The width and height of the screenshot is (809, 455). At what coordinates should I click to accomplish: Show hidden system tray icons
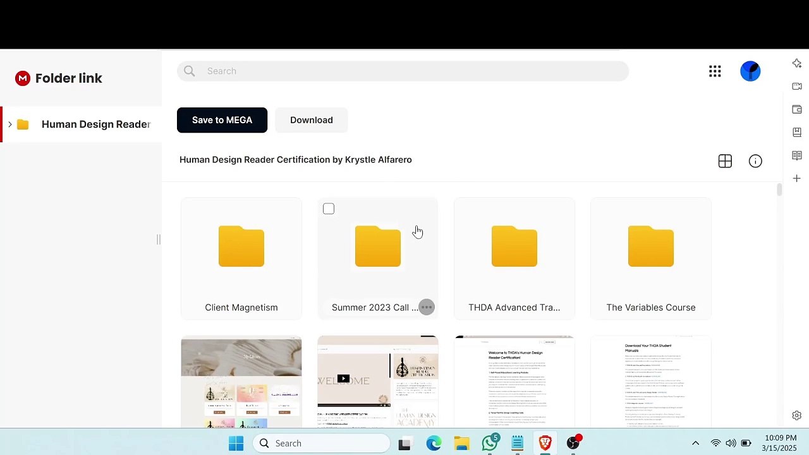click(696, 444)
